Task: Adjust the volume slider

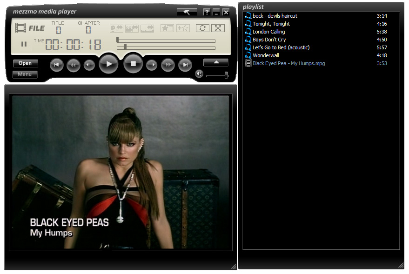Action: pos(218,76)
